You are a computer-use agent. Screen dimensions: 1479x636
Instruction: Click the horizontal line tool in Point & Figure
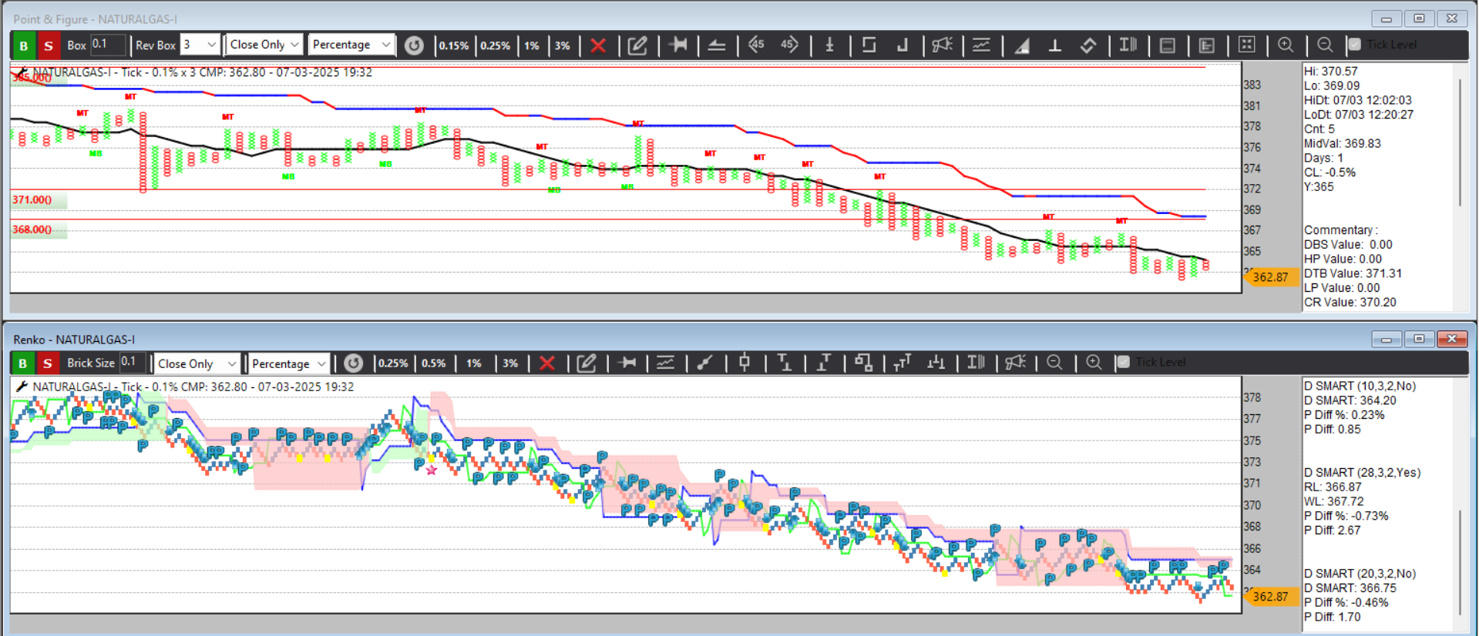coord(678,45)
